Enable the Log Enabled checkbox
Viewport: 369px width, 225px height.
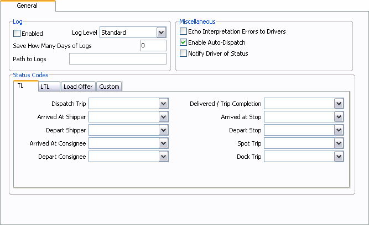tap(17, 34)
